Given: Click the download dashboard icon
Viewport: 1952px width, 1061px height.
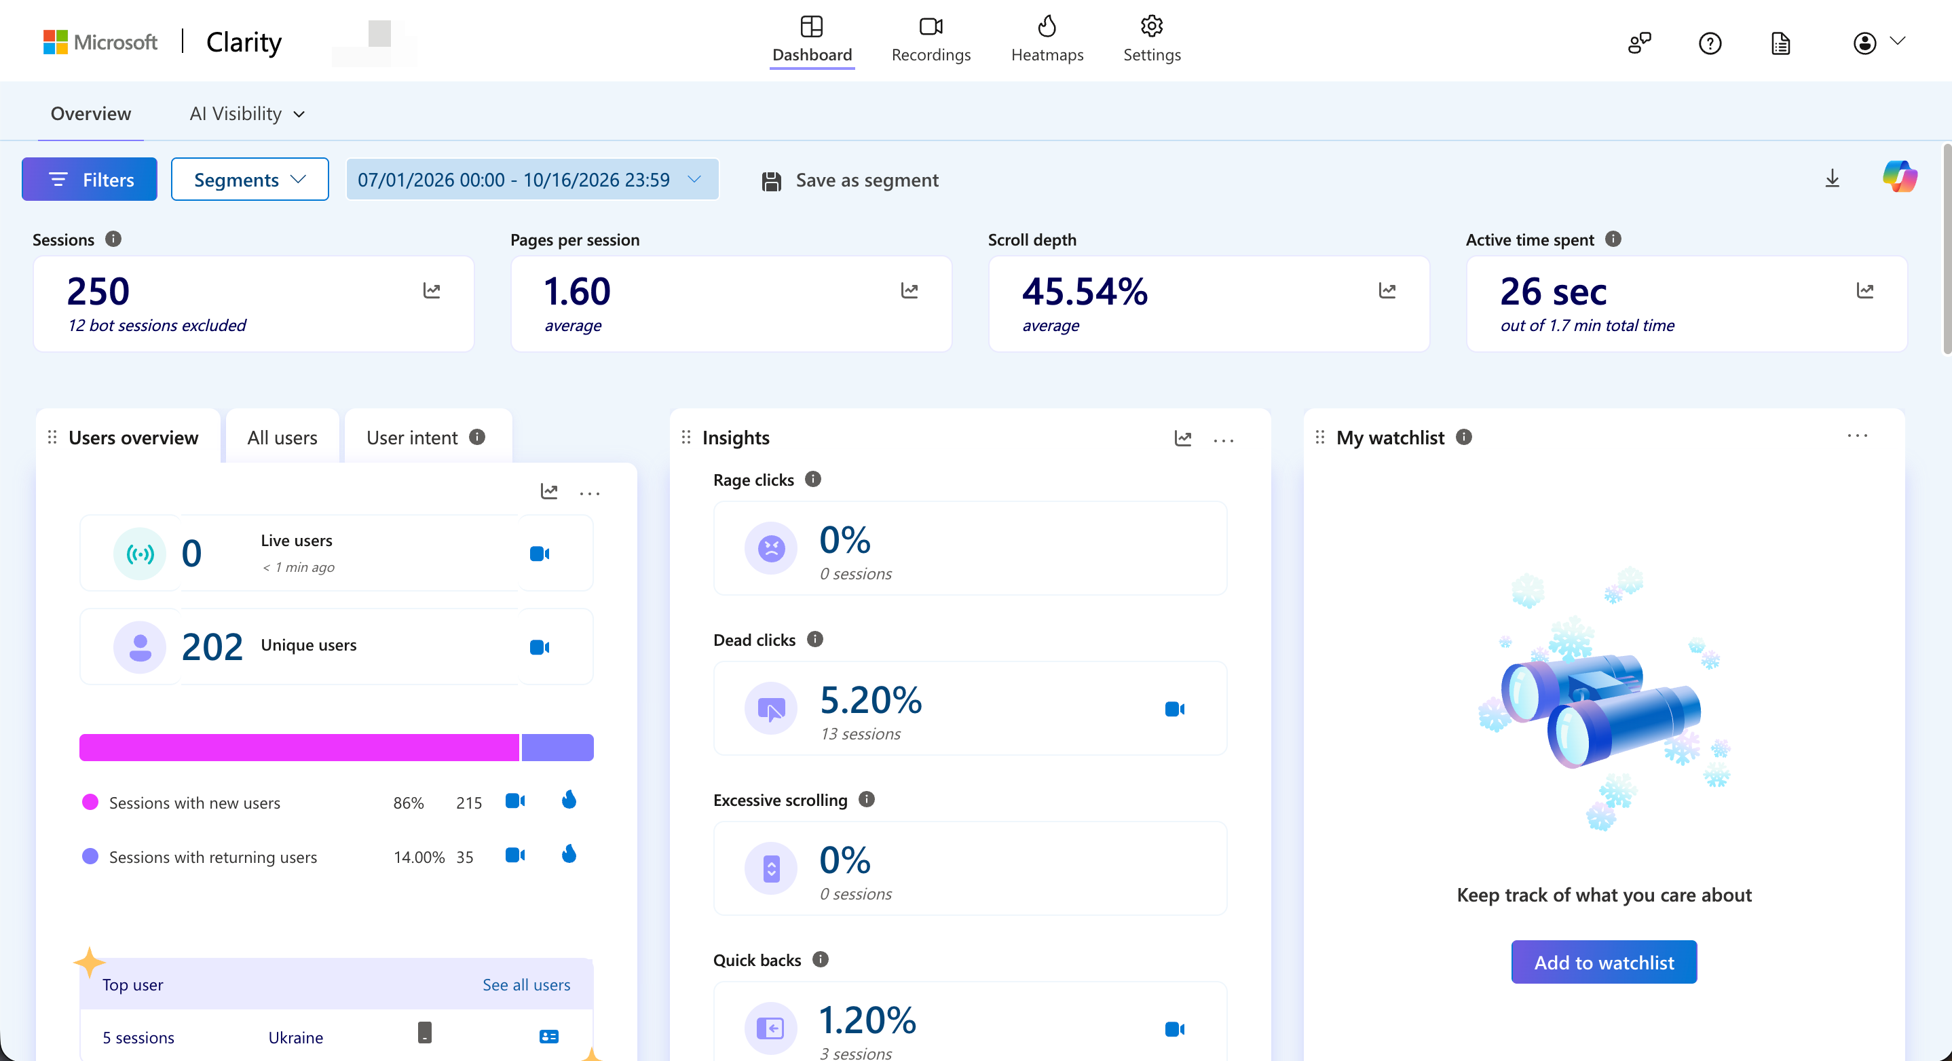Looking at the screenshot, I should coord(1833,178).
